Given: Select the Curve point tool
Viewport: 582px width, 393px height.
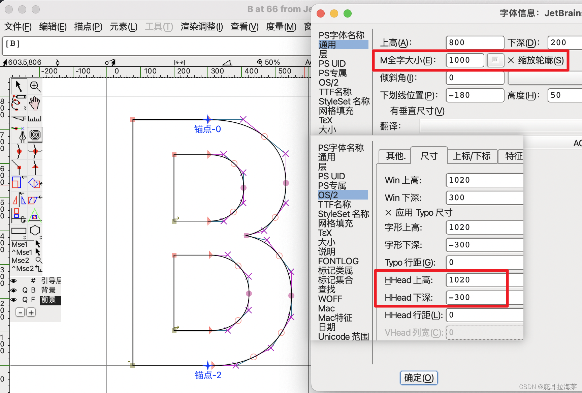Looking at the screenshot, I should click(x=19, y=151).
